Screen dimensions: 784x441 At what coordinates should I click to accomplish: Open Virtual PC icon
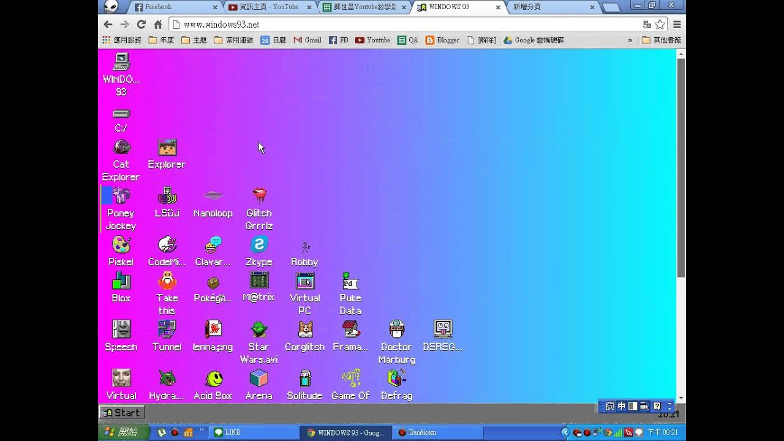305,281
